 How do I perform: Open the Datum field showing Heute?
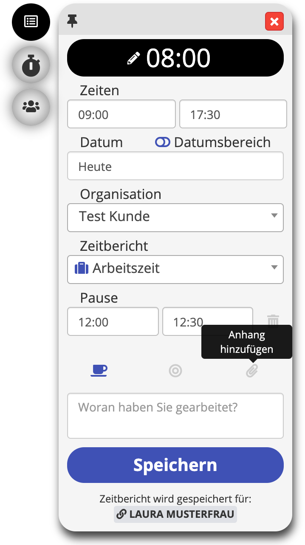pos(175,166)
